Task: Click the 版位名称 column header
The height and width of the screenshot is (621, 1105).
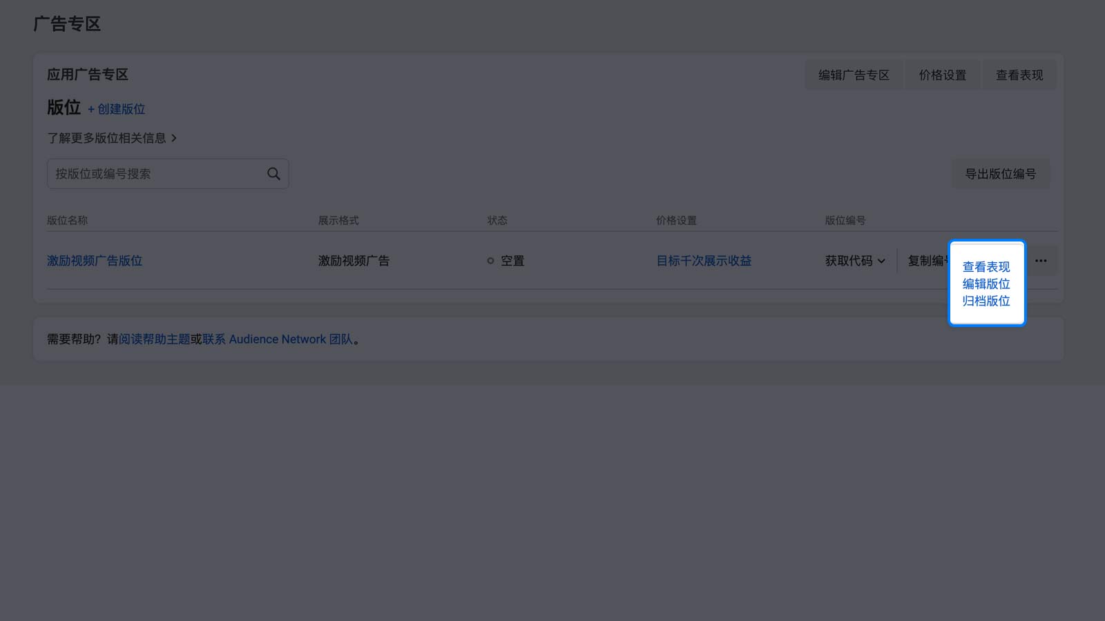Action: pos(68,220)
